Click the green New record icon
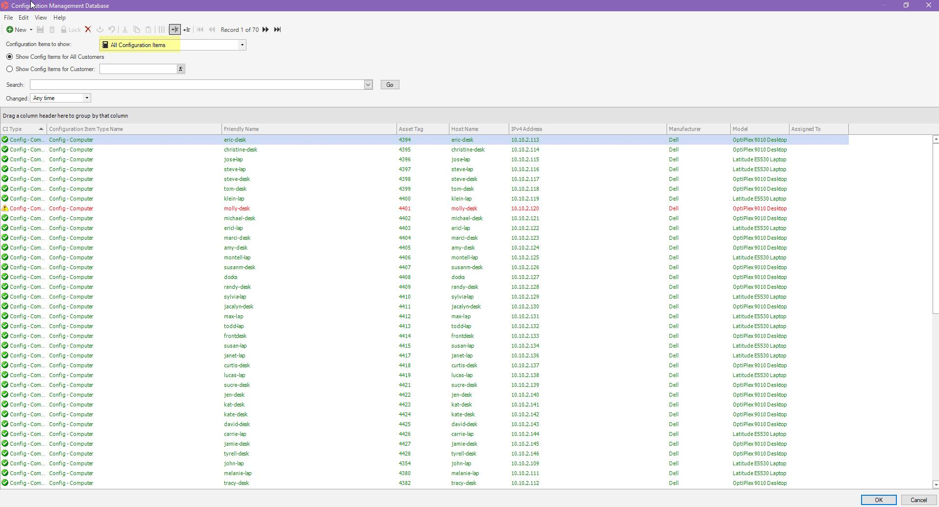Image resolution: width=939 pixels, height=507 pixels. point(10,30)
